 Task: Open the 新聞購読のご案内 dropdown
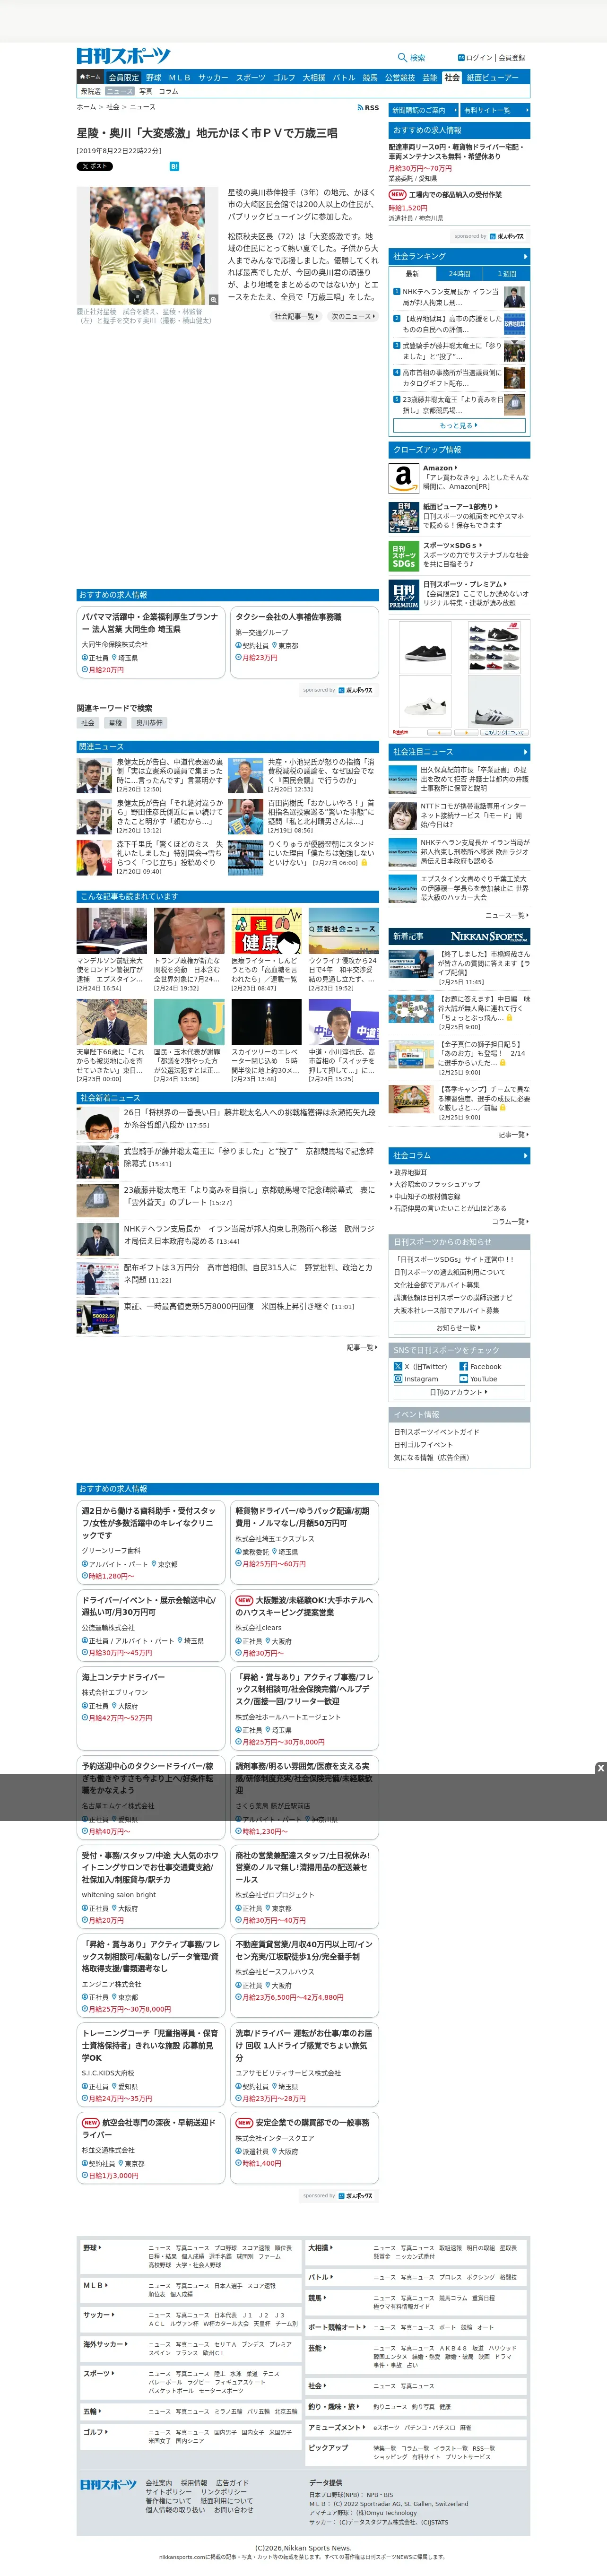pos(423,110)
